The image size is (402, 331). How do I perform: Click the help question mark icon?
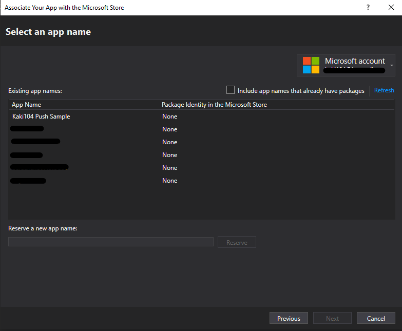(368, 7)
